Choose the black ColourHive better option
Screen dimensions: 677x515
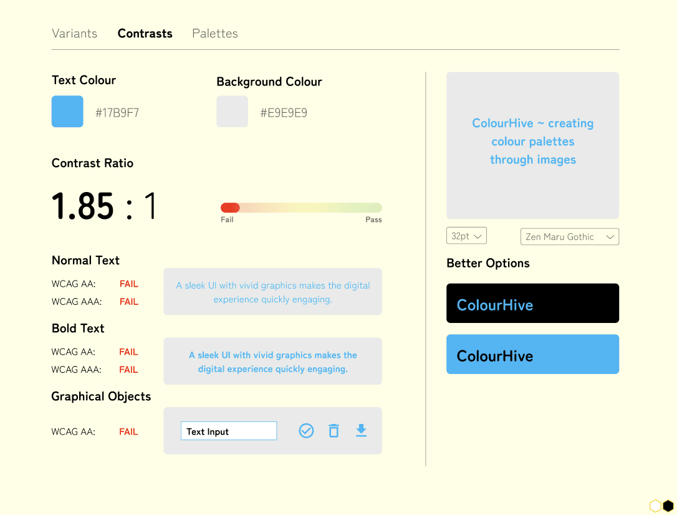532,303
